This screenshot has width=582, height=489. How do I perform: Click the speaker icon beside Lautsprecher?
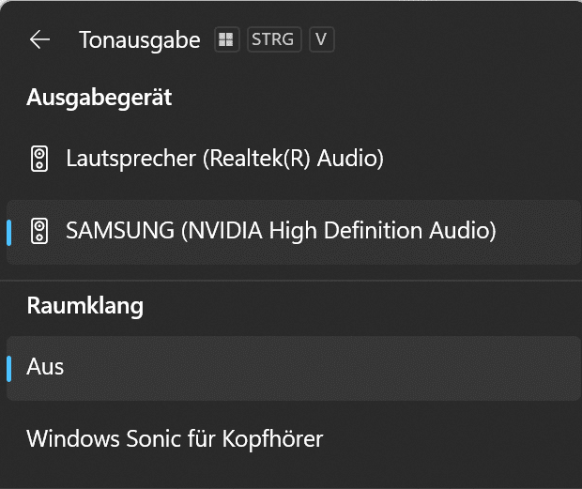(x=39, y=159)
